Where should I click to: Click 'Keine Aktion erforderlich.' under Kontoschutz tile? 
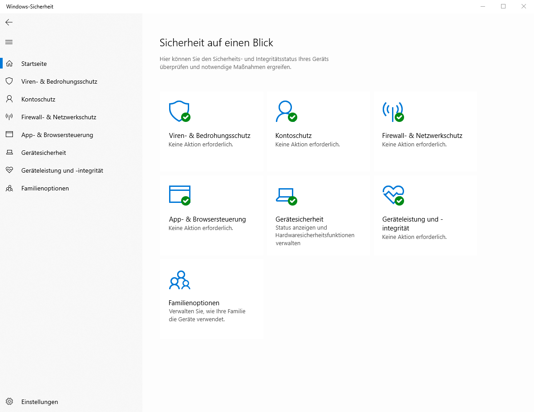pyautogui.click(x=307, y=145)
